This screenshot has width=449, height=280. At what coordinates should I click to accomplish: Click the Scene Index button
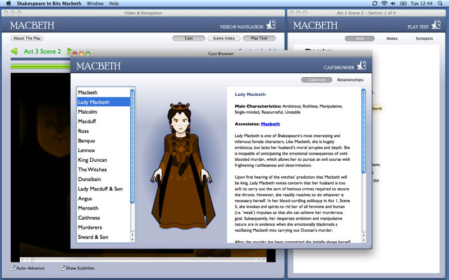[224, 38]
